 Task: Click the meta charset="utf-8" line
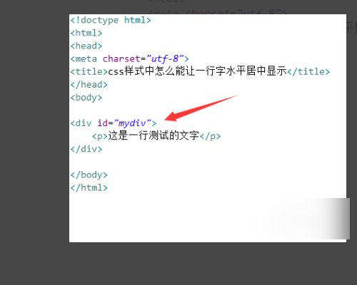pyautogui.click(x=129, y=59)
